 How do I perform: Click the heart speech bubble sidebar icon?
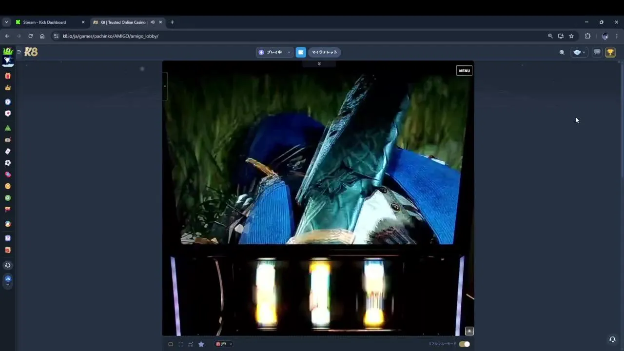(7, 114)
